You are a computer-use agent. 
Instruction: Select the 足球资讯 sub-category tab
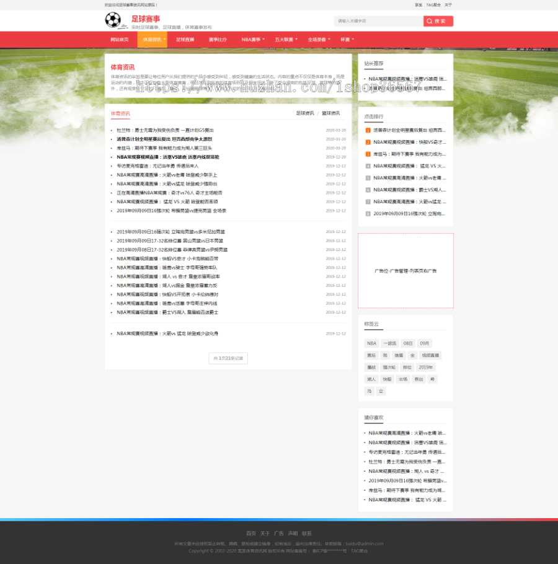coord(305,113)
